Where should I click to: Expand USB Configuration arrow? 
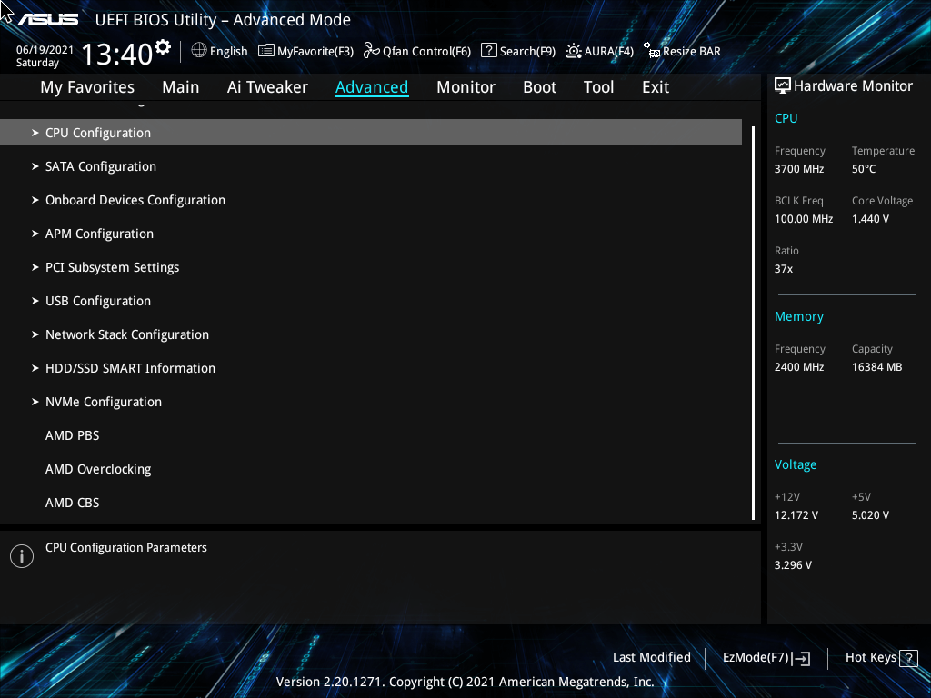click(x=35, y=301)
